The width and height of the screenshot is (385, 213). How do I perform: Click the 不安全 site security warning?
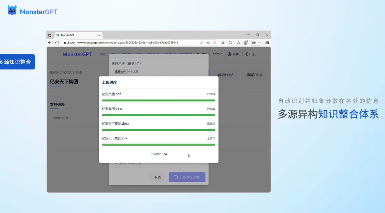coord(69,43)
